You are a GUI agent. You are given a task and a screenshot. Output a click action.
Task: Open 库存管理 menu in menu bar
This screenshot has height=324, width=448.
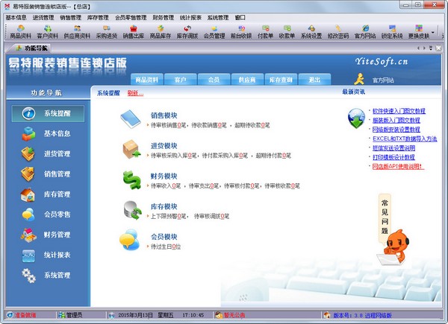98,18
